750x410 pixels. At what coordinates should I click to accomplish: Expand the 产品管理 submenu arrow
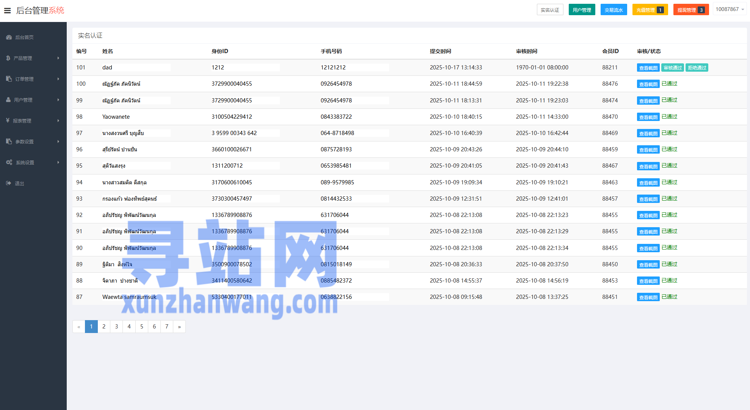(58, 58)
